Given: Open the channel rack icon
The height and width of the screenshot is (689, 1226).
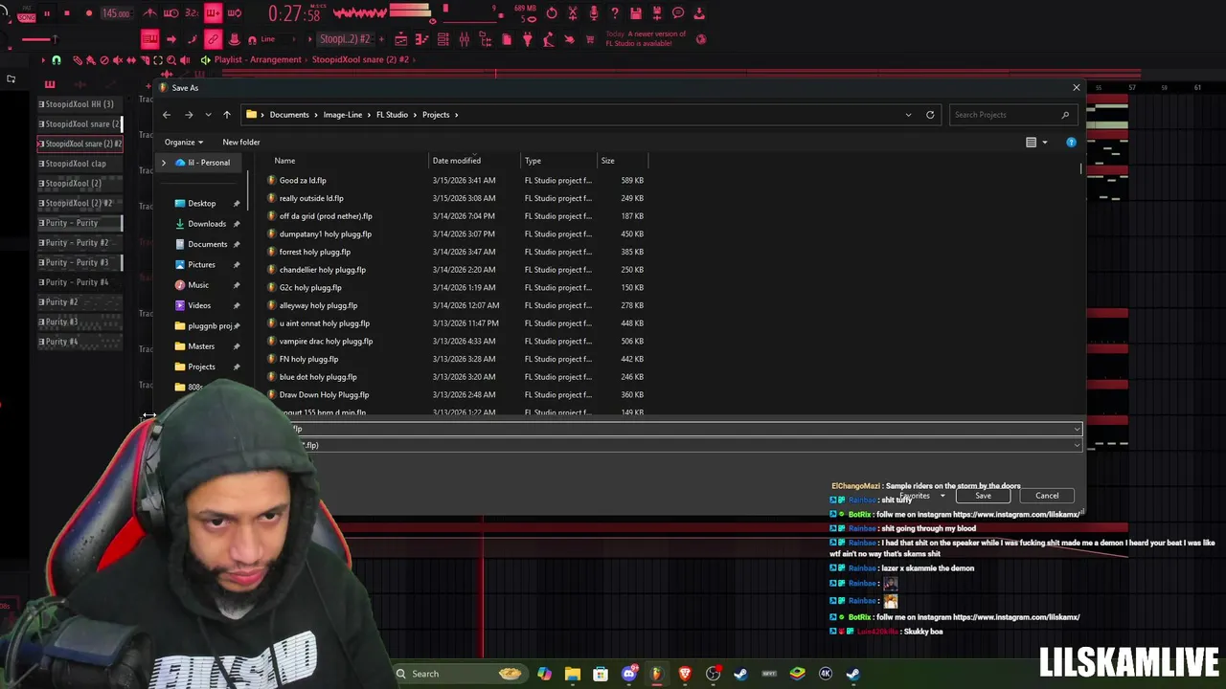Looking at the screenshot, I should 443,39.
